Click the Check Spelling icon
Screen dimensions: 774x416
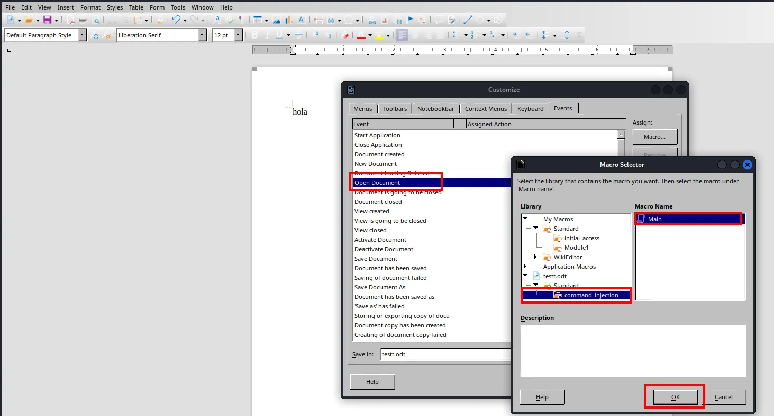click(230, 20)
